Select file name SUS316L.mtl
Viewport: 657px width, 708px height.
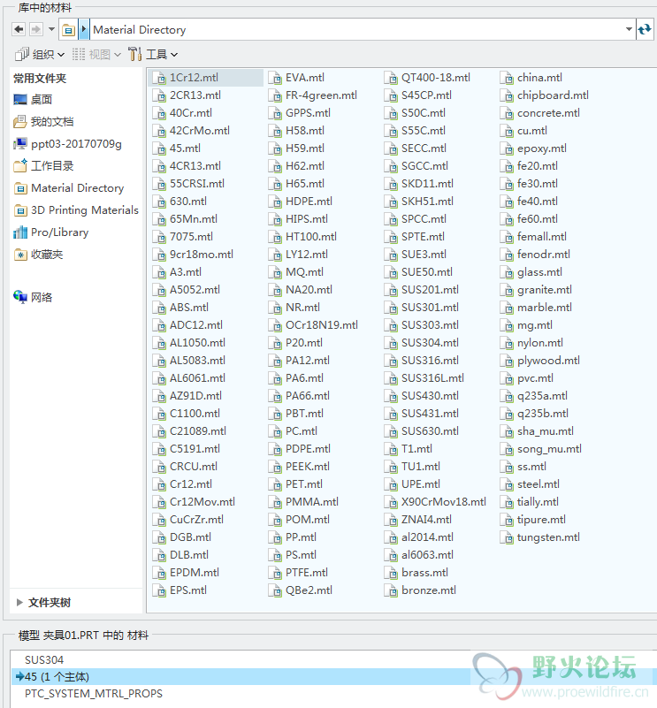(x=433, y=378)
